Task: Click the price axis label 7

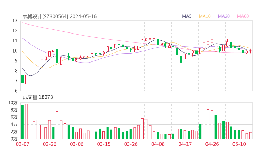Action: [16, 81]
